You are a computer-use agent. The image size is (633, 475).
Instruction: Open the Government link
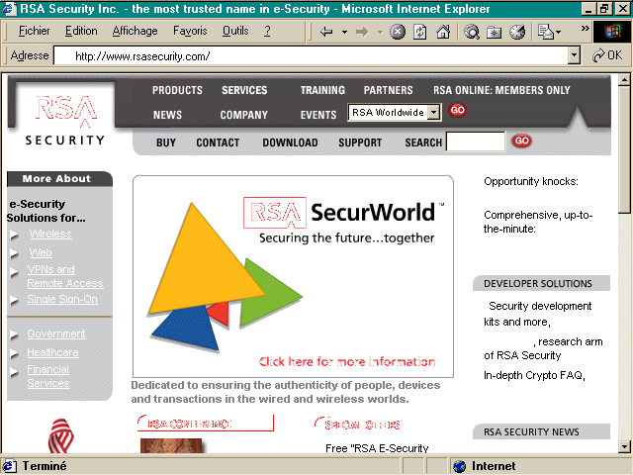pos(56,334)
